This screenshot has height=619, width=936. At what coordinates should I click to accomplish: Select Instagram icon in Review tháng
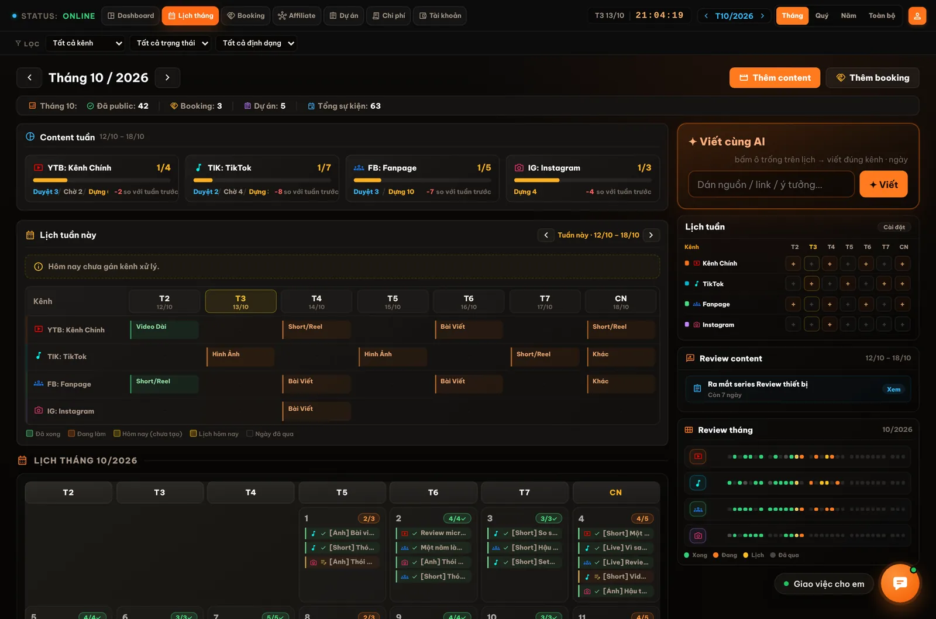[x=698, y=535]
